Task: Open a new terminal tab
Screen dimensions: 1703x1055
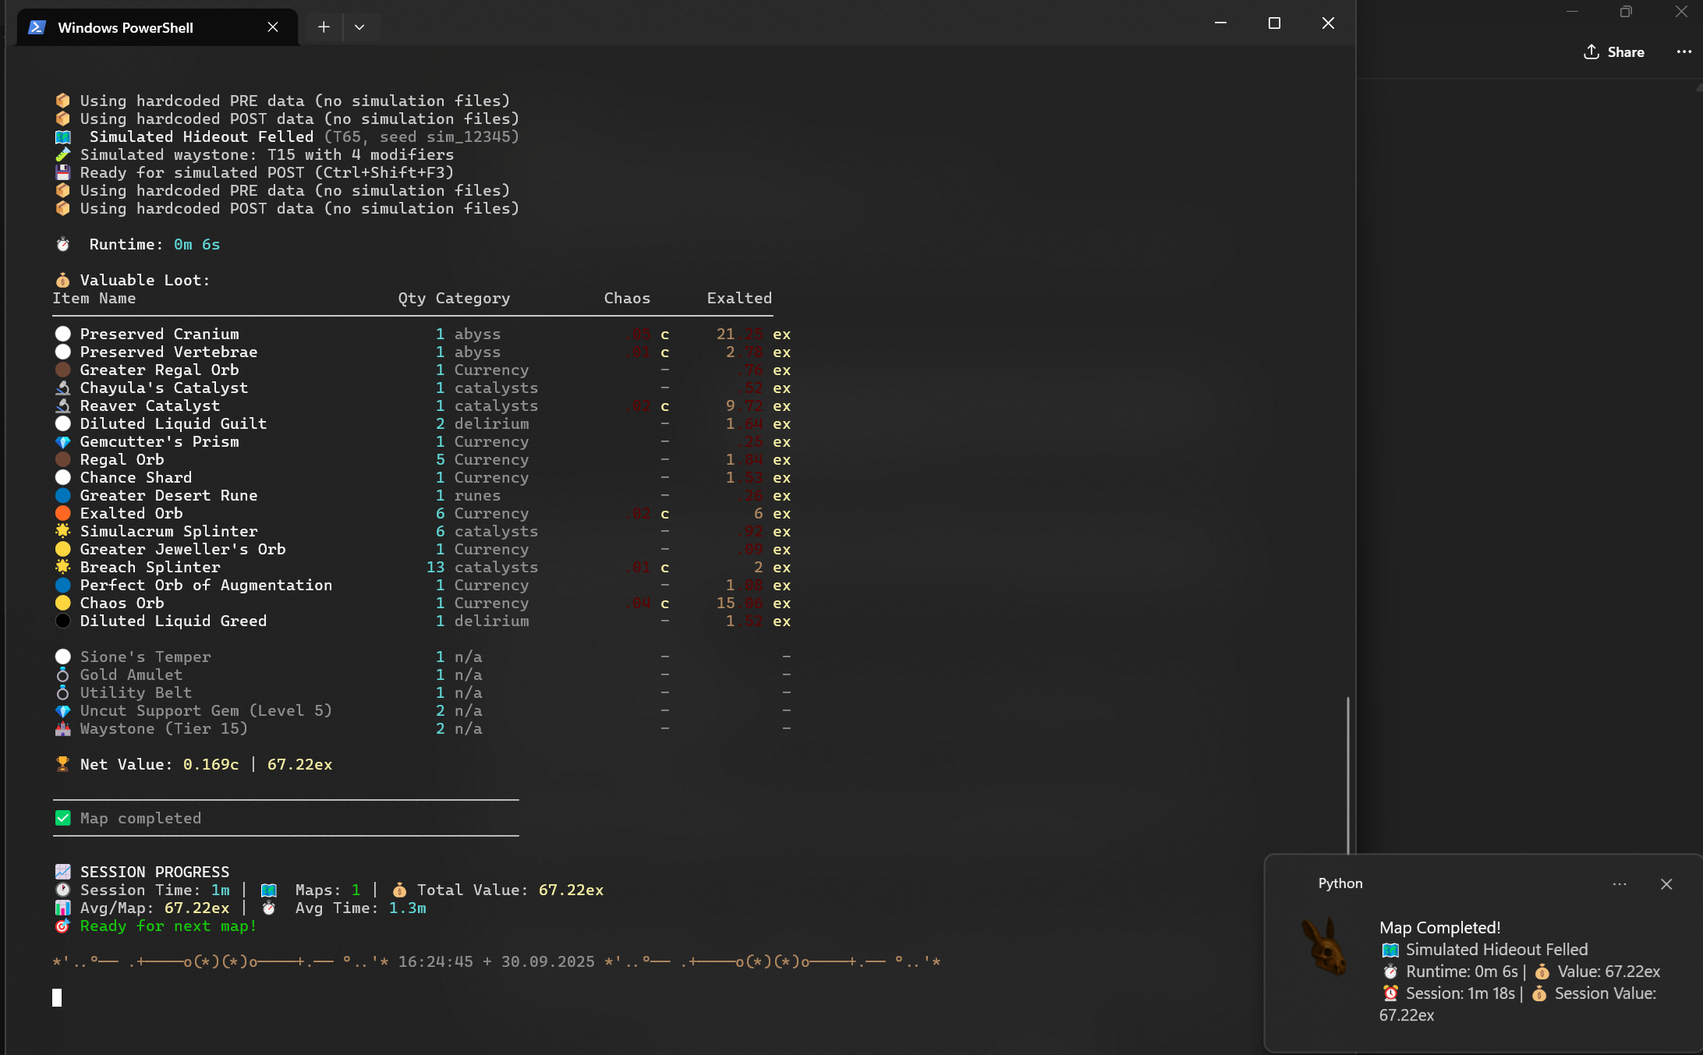Action: pyautogui.click(x=324, y=27)
